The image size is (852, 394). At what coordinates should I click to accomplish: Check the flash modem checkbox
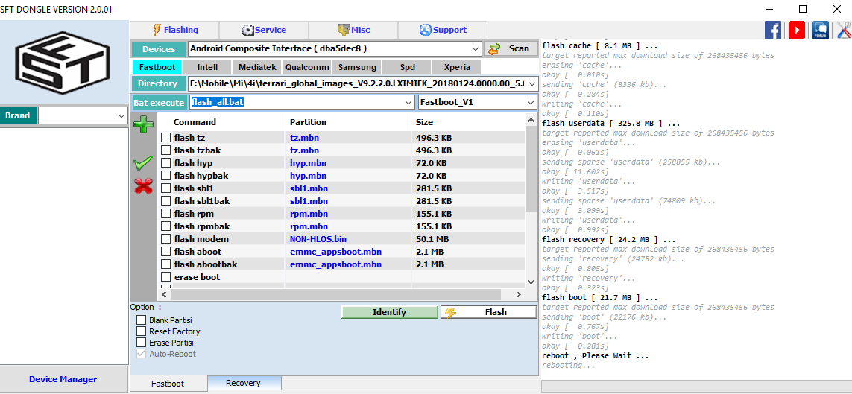tap(165, 239)
